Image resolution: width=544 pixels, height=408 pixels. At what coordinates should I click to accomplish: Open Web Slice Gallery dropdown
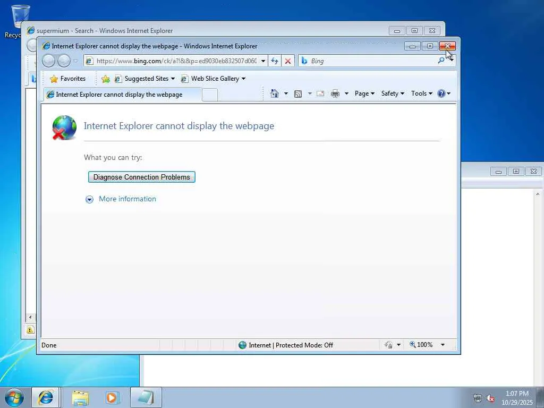[x=213, y=79]
